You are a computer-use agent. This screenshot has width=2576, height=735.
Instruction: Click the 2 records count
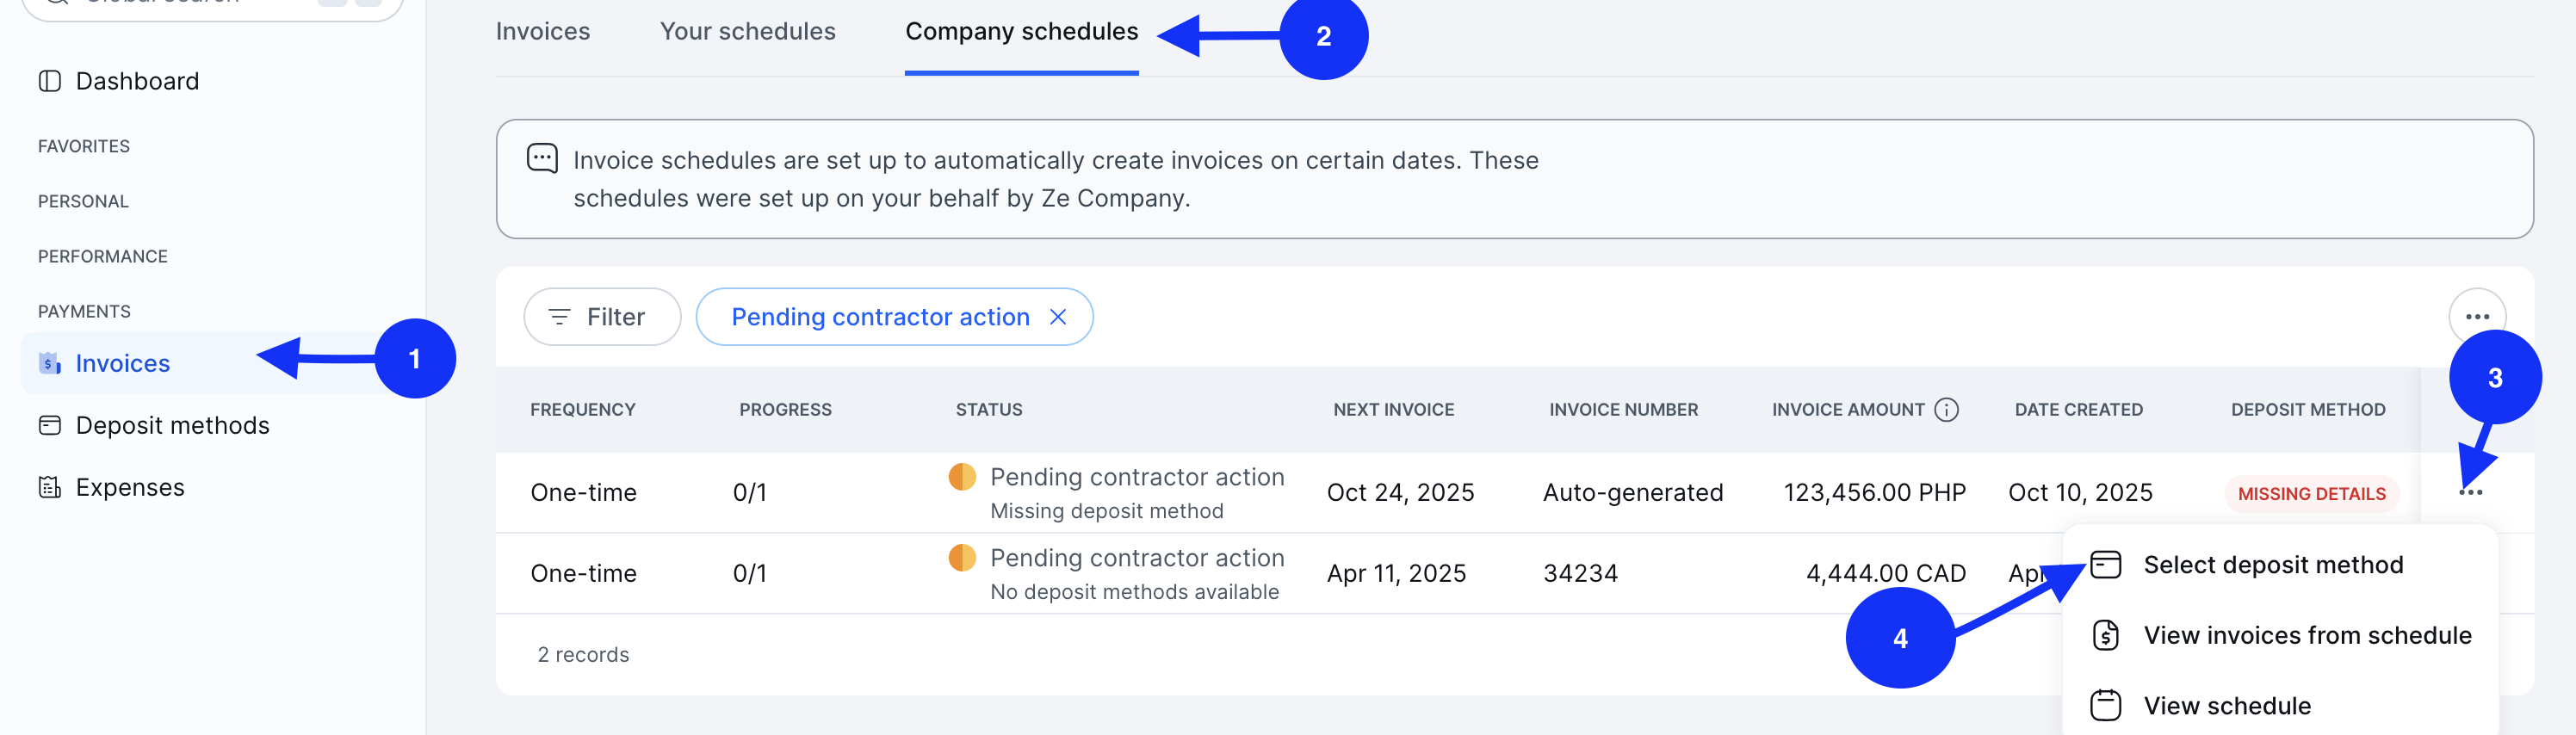(x=583, y=655)
